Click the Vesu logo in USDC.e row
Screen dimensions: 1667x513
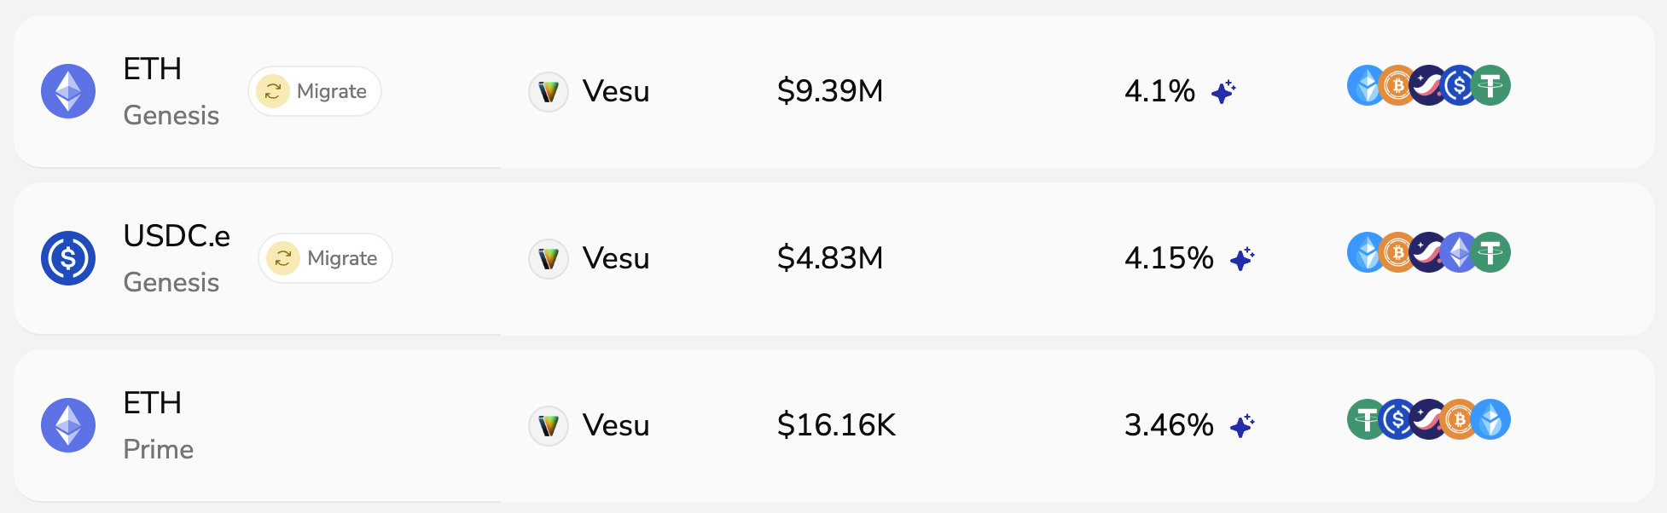(x=549, y=258)
